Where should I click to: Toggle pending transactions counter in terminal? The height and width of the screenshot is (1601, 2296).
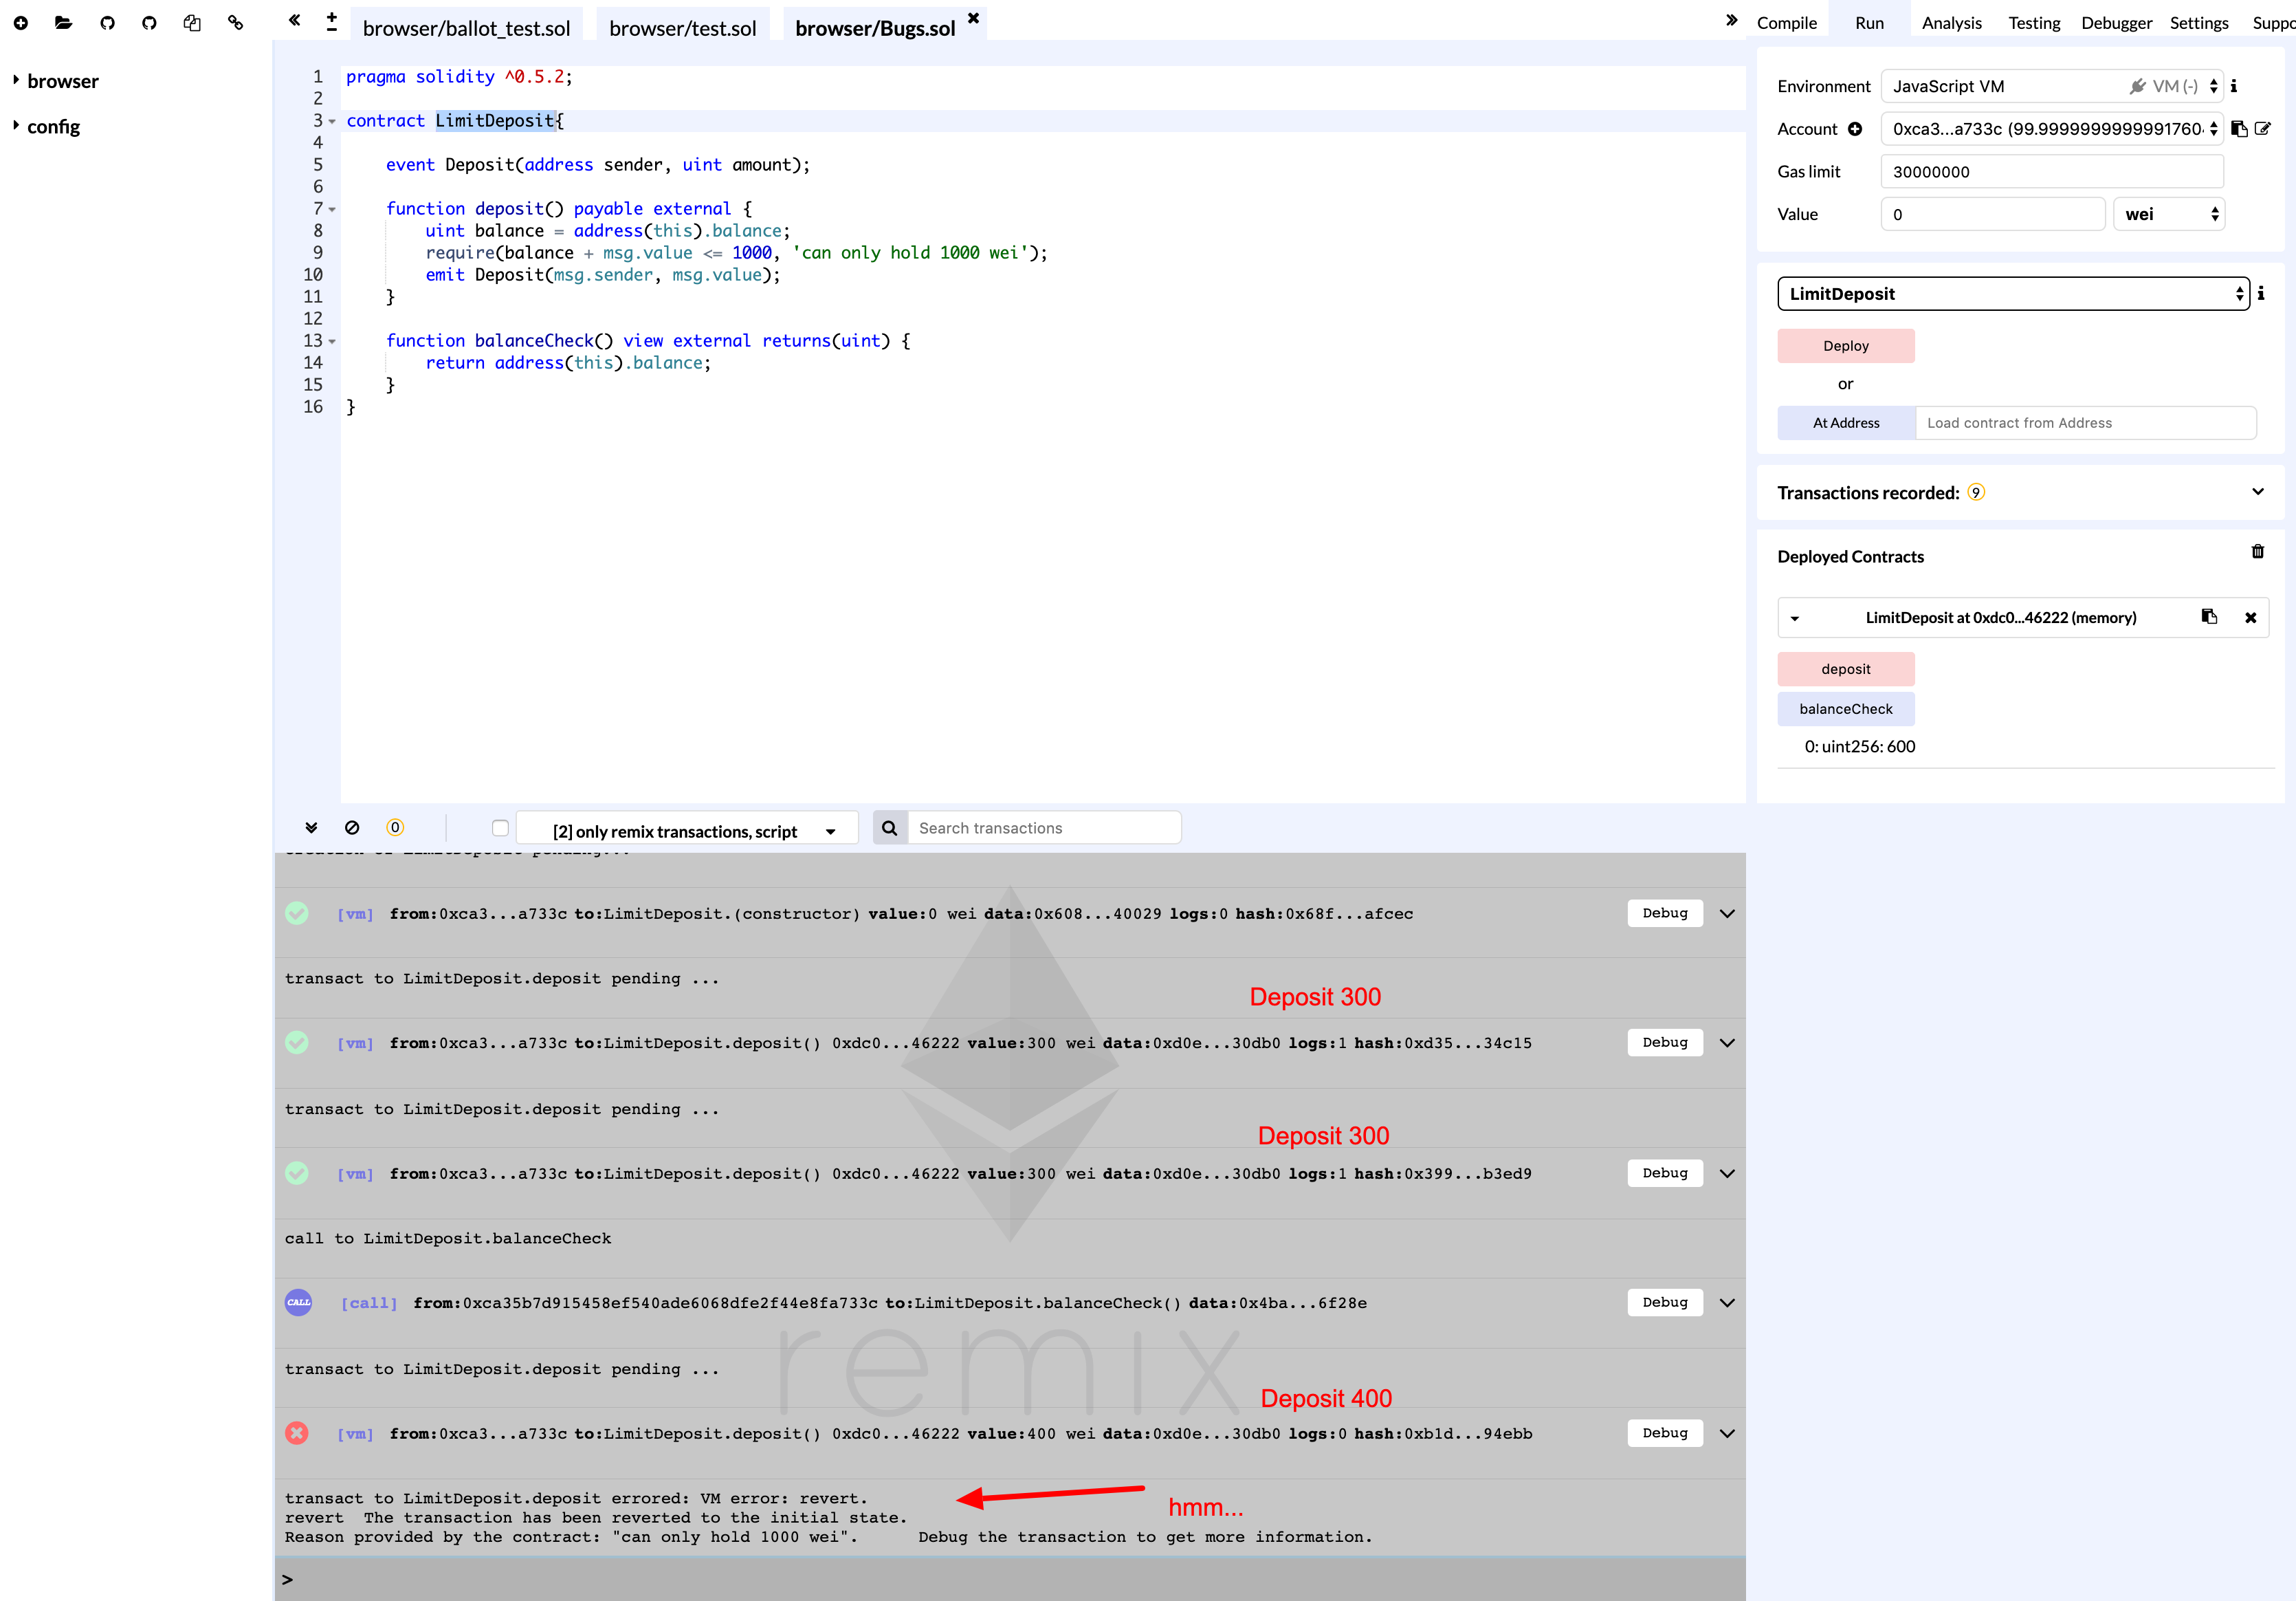(395, 827)
